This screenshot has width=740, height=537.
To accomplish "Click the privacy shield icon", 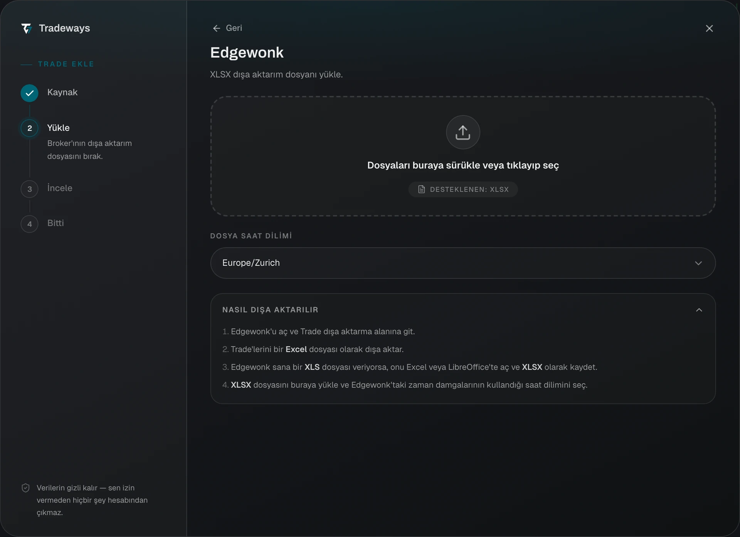I will point(25,488).
